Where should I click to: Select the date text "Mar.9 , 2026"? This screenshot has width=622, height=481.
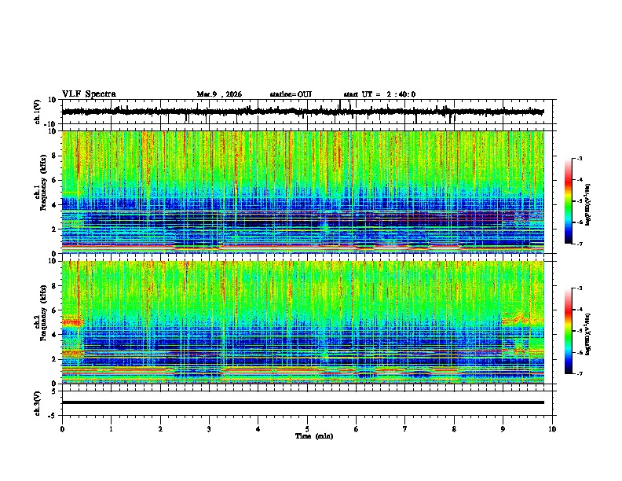219,94
